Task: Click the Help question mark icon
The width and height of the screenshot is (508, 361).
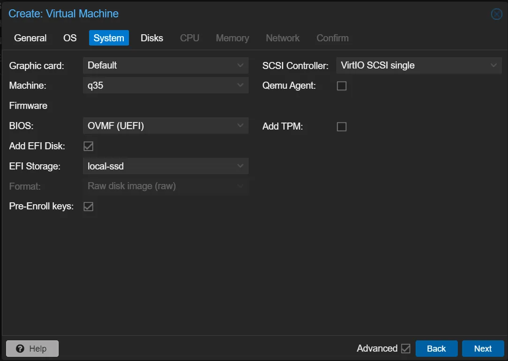Action: click(x=20, y=348)
